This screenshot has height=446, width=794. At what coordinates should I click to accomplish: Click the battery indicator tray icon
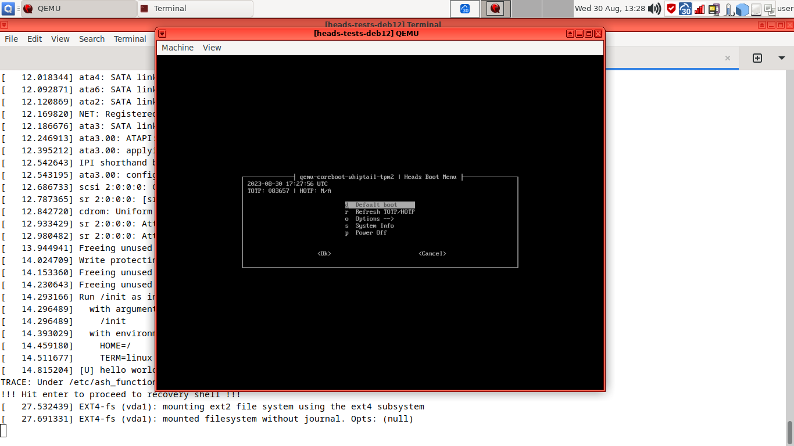point(728,9)
